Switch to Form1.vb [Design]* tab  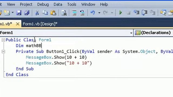pos(40,24)
